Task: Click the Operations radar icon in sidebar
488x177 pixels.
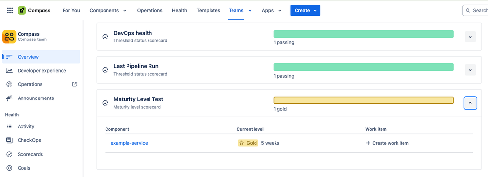Action: click(x=9, y=84)
